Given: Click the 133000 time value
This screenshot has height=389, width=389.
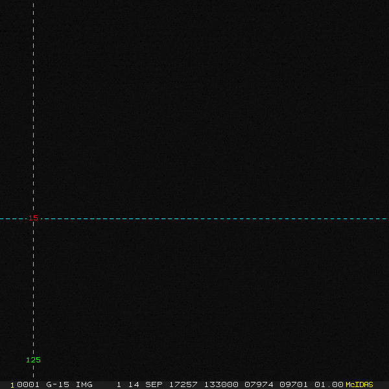Looking at the screenshot, I should pyautogui.click(x=221, y=384).
